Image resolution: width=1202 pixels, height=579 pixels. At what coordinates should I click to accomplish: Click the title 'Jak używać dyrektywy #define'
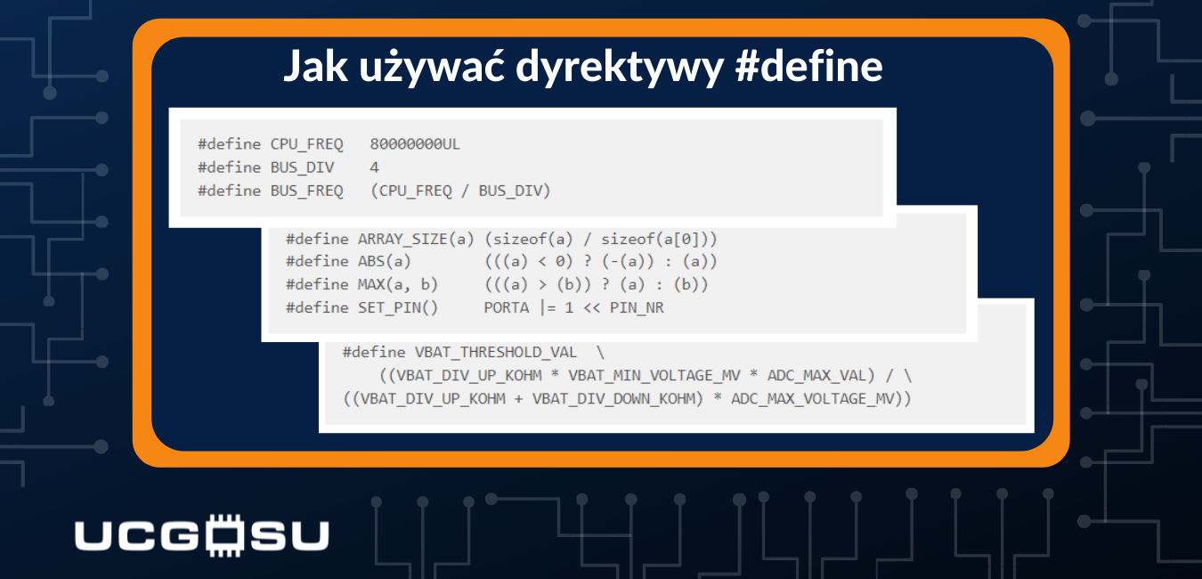pyautogui.click(x=583, y=68)
